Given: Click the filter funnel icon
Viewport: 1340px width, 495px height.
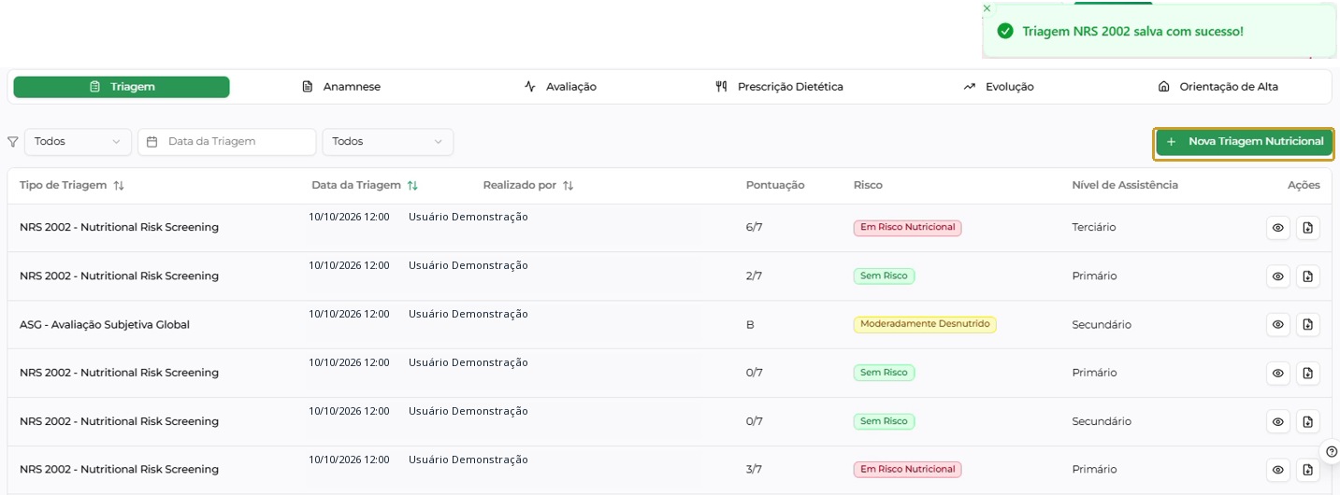Looking at the screenshot, I should click(x=12, y=142).
